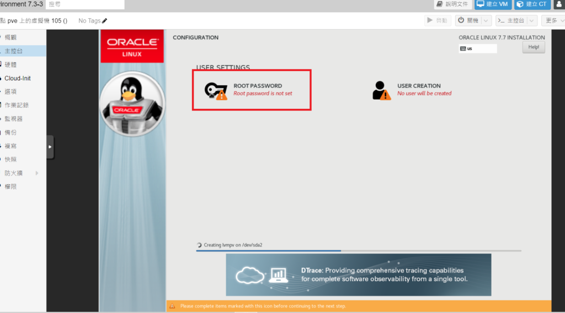Open the user account icon at top right
Image resolution: width=565 pixels, height=313 pixels.
pyautogui.click(x=558, y=4)
